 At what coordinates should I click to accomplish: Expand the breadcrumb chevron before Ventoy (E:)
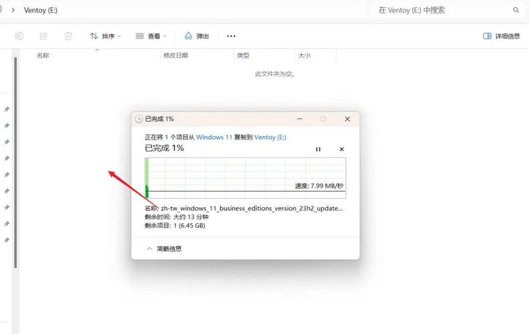click(13, 10)
